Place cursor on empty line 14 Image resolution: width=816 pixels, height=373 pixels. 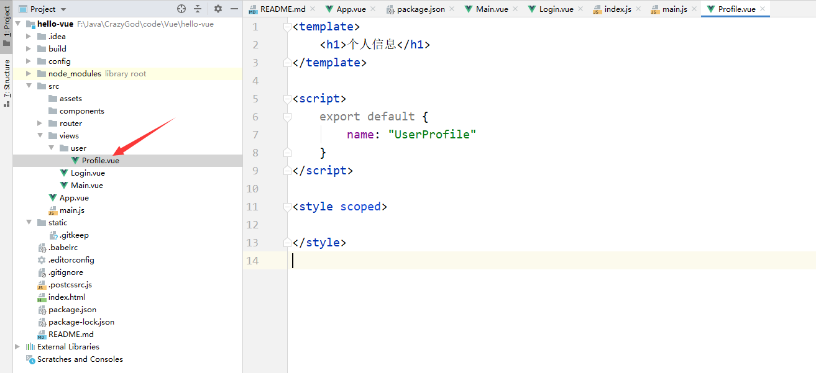tap(553, 261)
